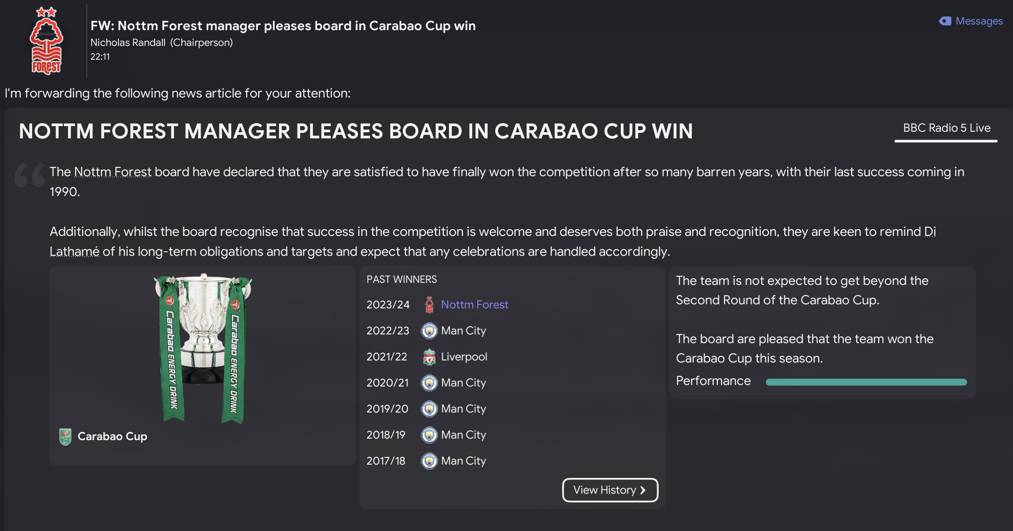Click the Di Lathamé manager name link

pyautogui.click(x=75, y=252)
